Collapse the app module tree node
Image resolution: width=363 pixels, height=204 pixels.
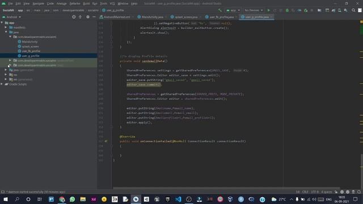(2, 23)
